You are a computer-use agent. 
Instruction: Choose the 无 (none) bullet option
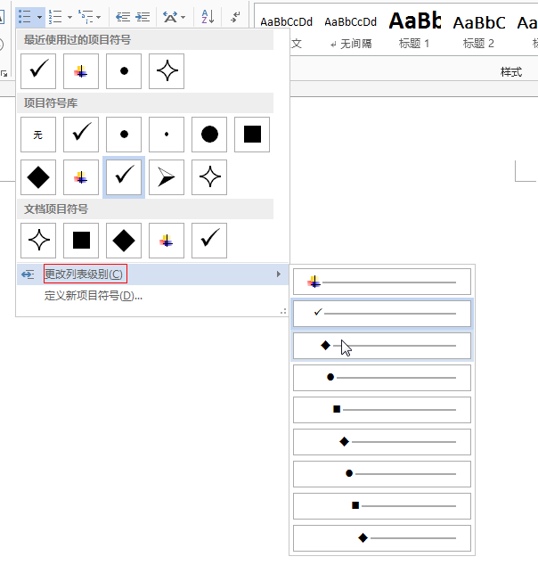(x=38, y=135)
